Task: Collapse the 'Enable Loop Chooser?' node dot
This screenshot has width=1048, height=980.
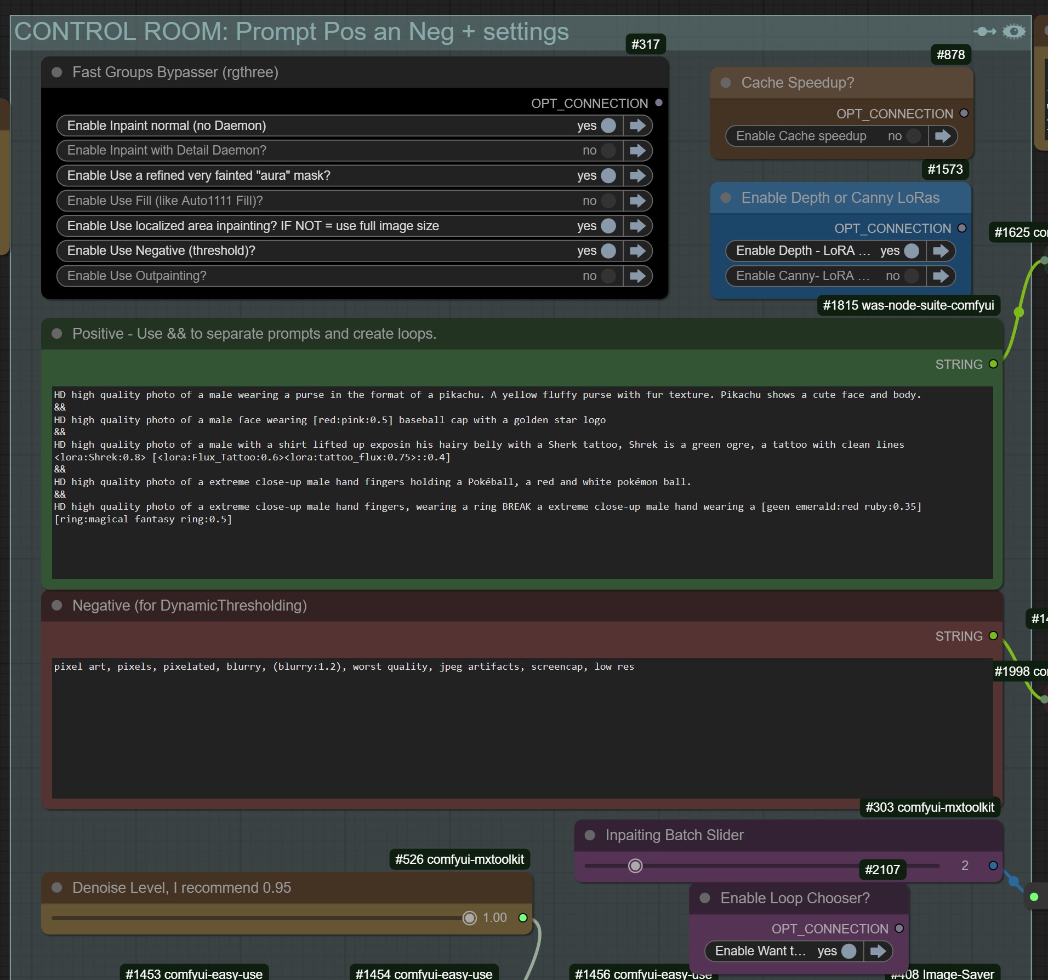Action: [705, 898]
